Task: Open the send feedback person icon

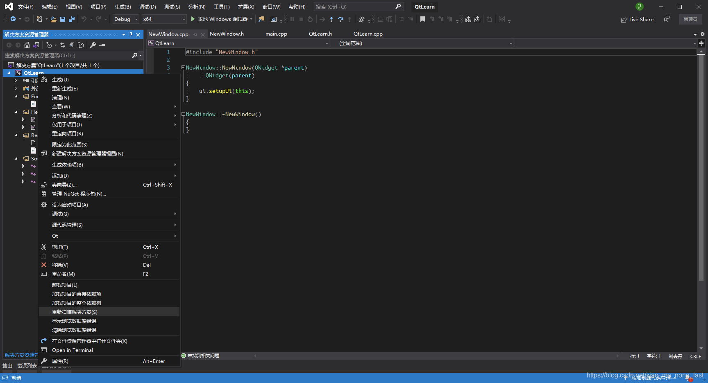Action: click(x=667, y=19)
